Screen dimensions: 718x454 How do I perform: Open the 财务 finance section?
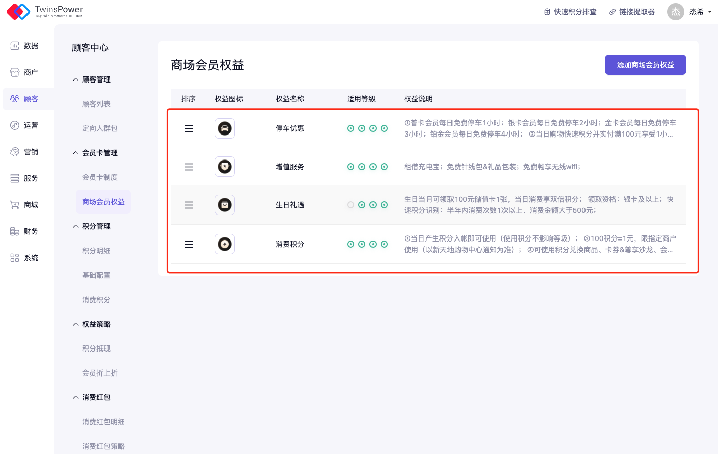click(x=24, y=231)
